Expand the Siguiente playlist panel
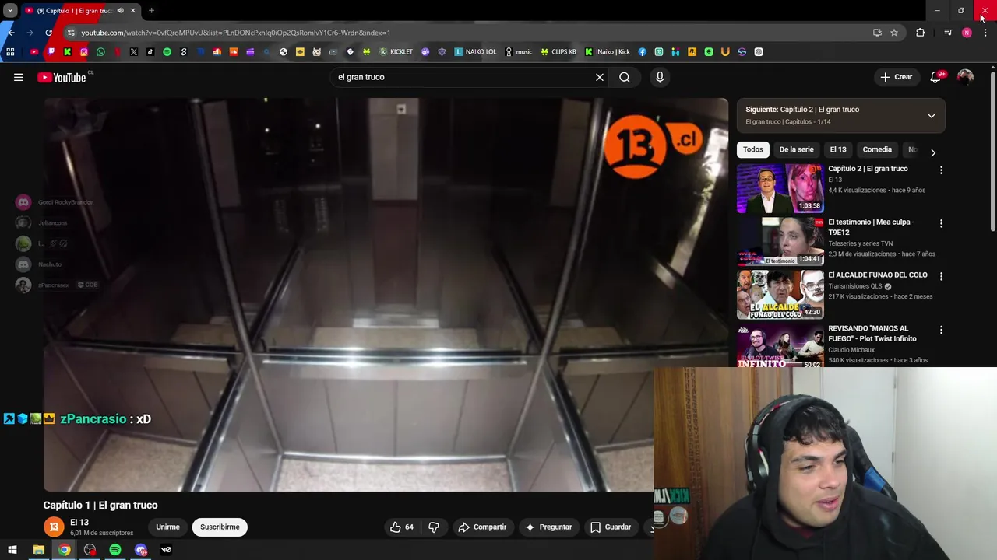The width and height of the screenshot is (997, 560). (x=931, y=116)
